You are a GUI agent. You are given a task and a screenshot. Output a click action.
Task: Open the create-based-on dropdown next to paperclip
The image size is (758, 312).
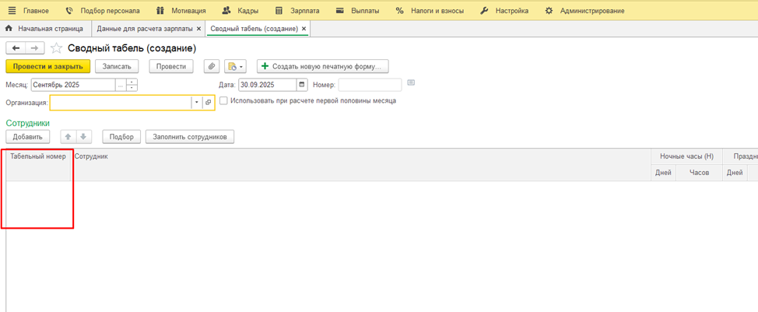tap(235, 67)
